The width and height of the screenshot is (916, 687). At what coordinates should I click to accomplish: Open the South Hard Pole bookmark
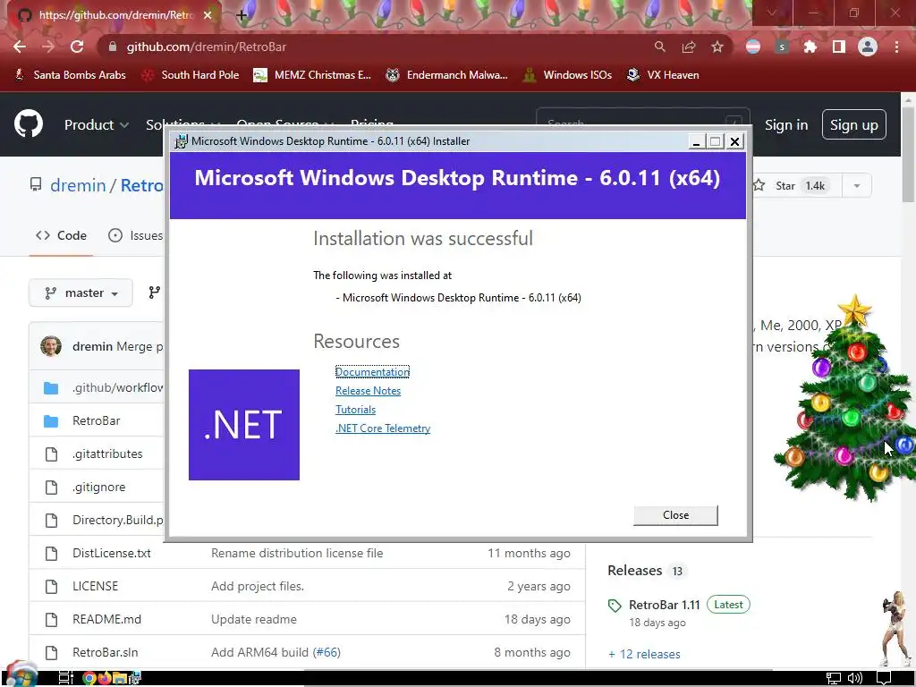(191, 75)
